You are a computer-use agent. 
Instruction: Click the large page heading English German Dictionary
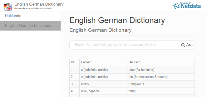coord(117,20)
